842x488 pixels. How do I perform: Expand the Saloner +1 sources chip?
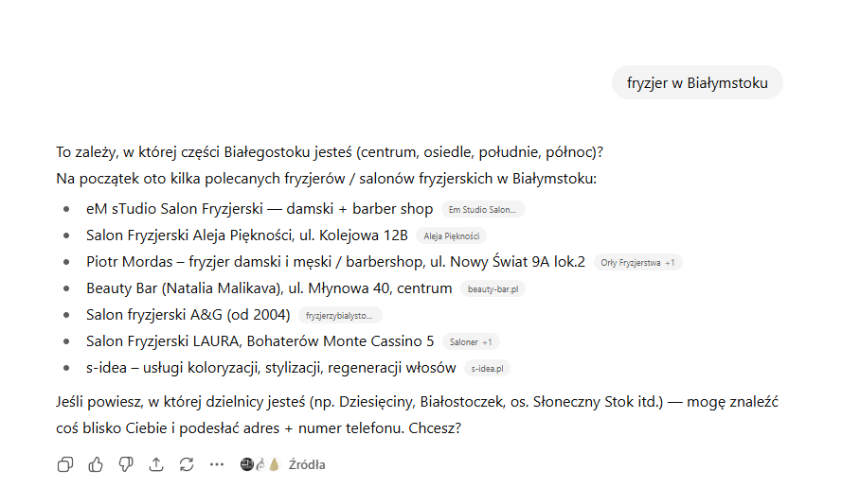471,341
